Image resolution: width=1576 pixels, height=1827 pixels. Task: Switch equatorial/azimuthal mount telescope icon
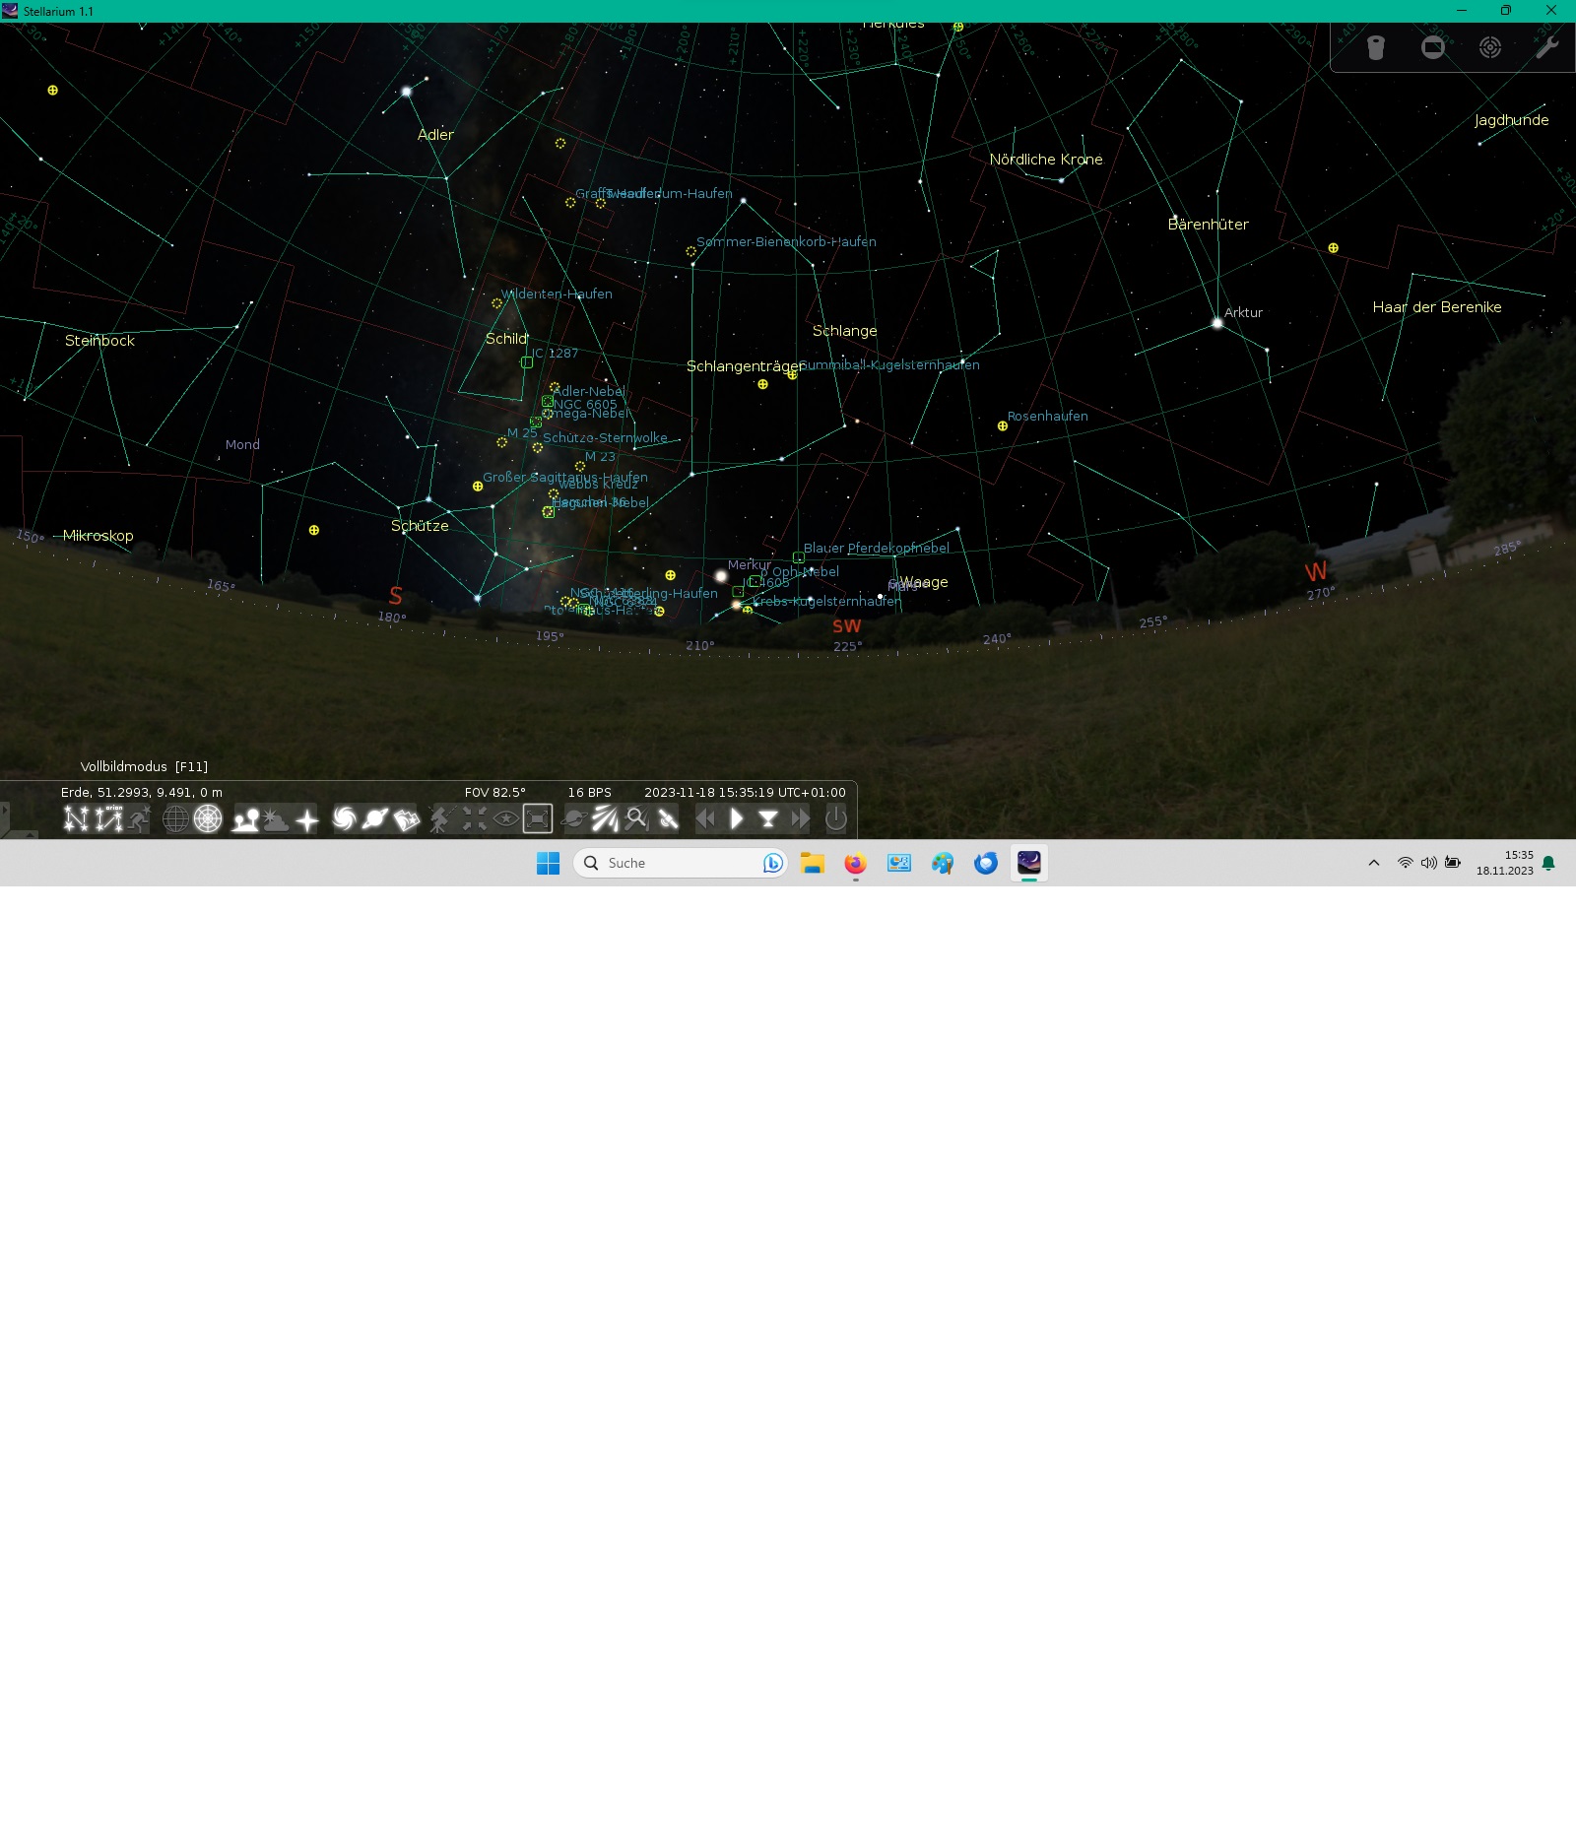click(x=440, y=818)
